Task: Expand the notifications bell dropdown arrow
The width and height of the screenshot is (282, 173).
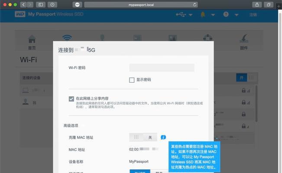Action: (213, 15)
